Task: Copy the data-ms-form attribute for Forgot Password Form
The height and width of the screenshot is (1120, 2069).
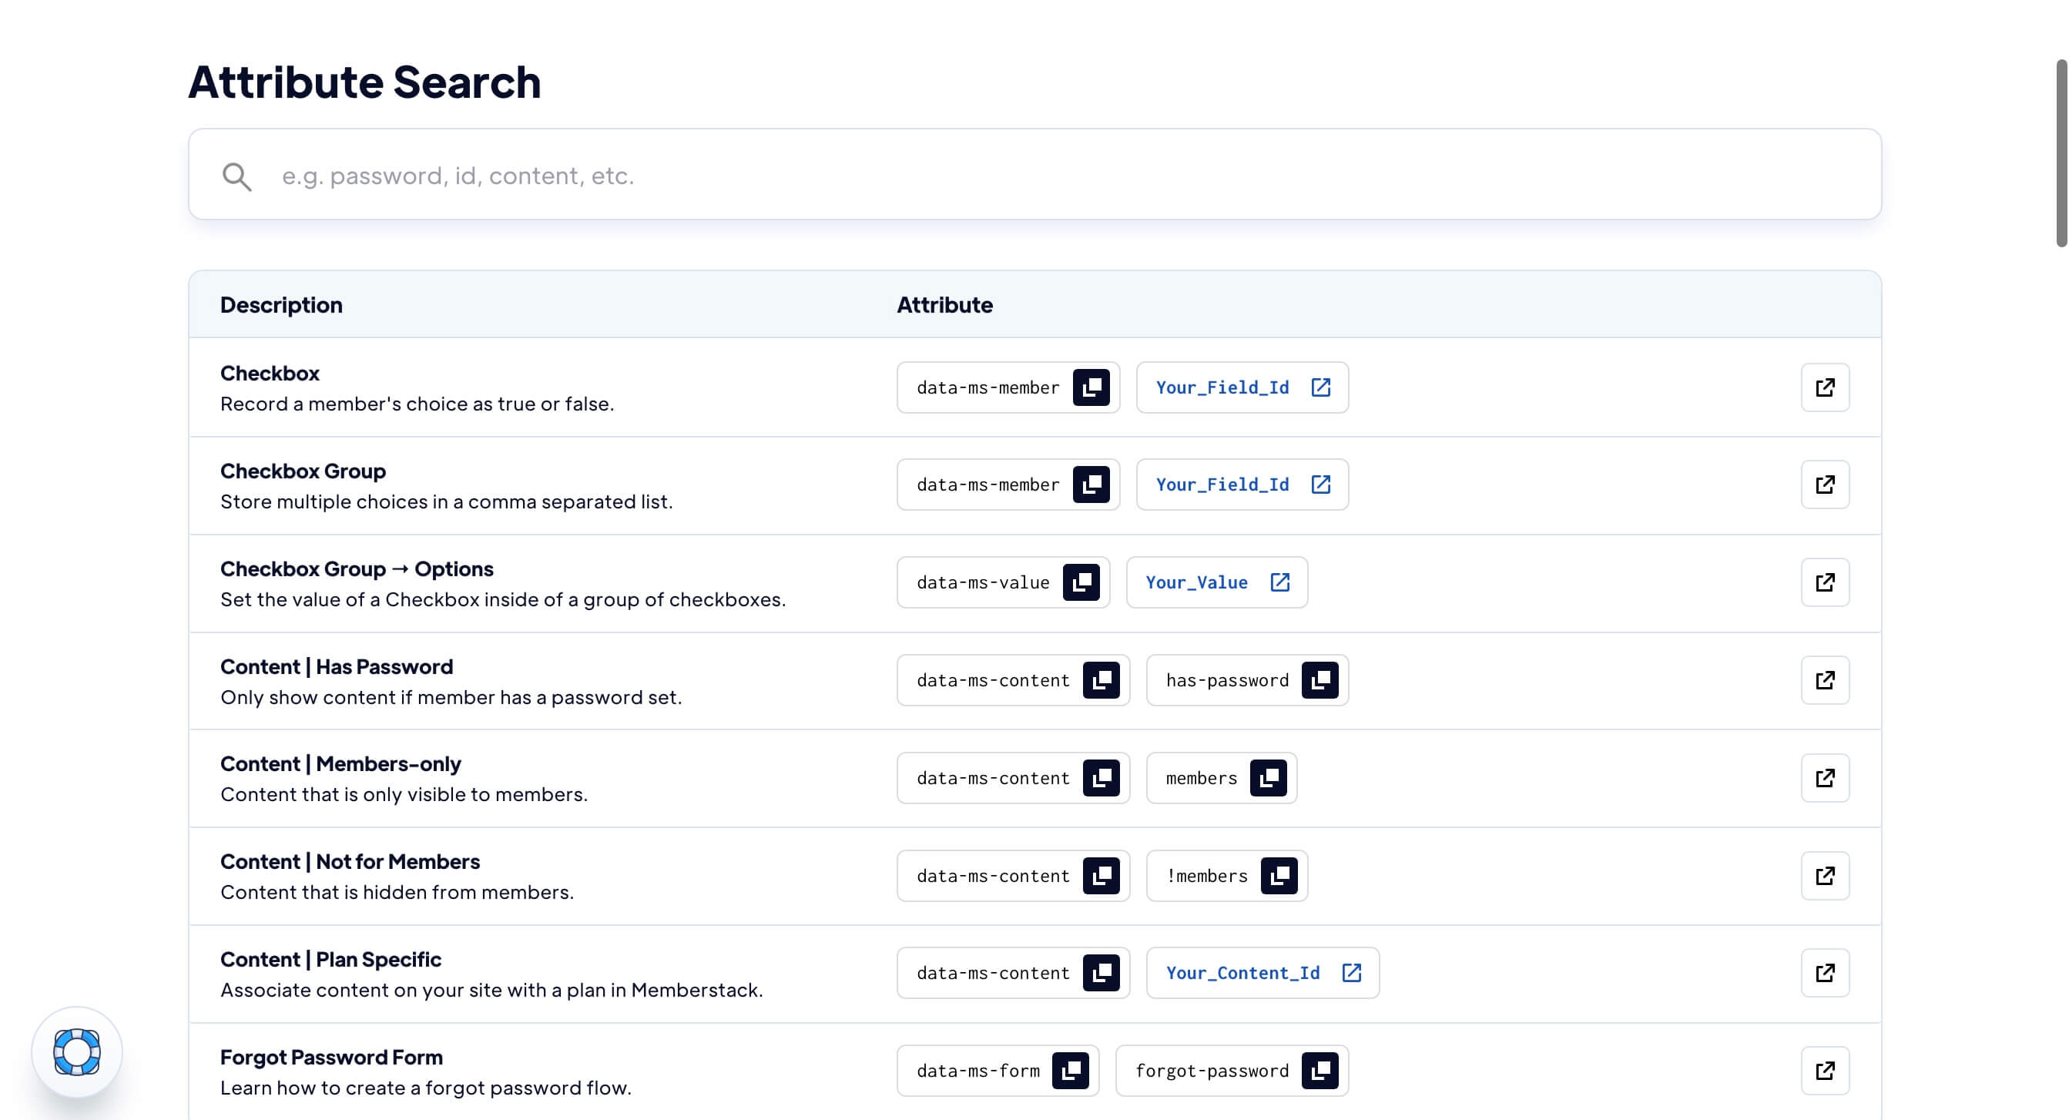Action: 1071,1069
